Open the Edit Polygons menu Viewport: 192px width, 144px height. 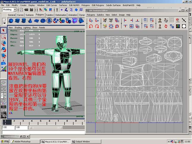(x=98, y=5)
